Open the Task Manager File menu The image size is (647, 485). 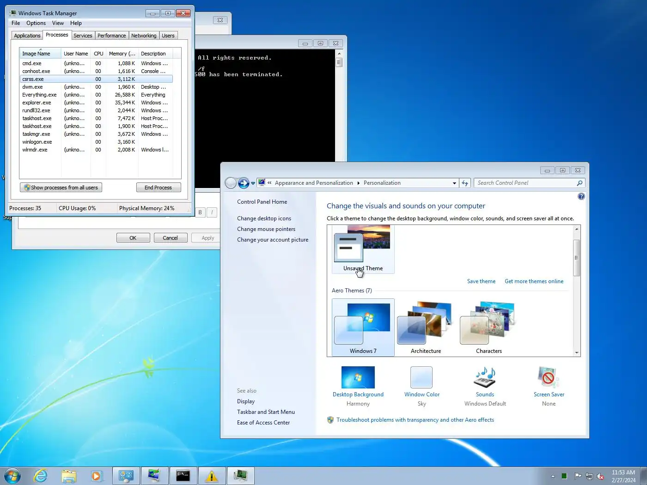tap(16, 23)
